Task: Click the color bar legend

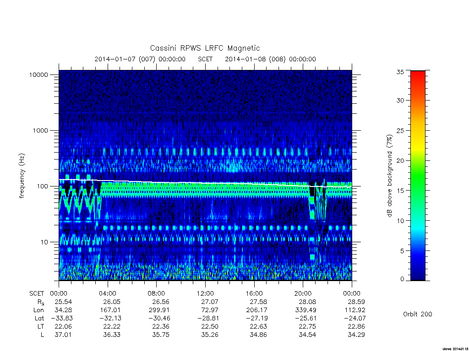Action: (x=418, y=175)
